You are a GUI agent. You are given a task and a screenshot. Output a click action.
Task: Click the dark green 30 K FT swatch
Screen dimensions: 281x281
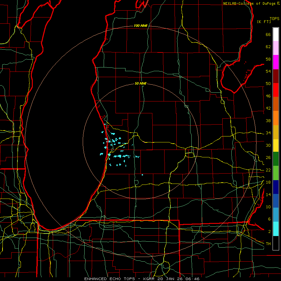pos(276,159)
